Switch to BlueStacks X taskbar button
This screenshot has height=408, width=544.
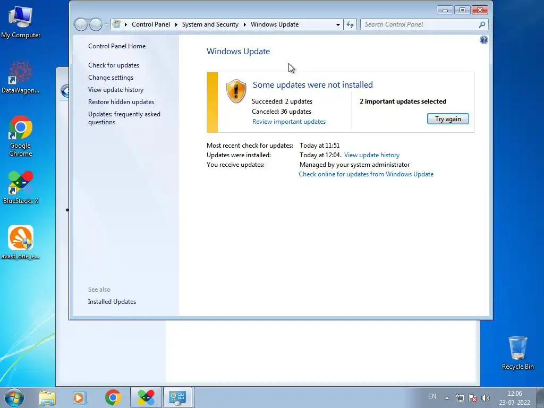click(x=146, y=397)
